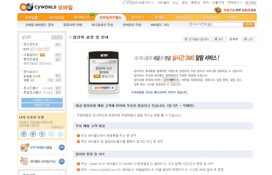Image resolution: width=272 pixels, height=175 pixels.
Task: Open the 폰꾸미기 tab
Action: tap(138, 17)
